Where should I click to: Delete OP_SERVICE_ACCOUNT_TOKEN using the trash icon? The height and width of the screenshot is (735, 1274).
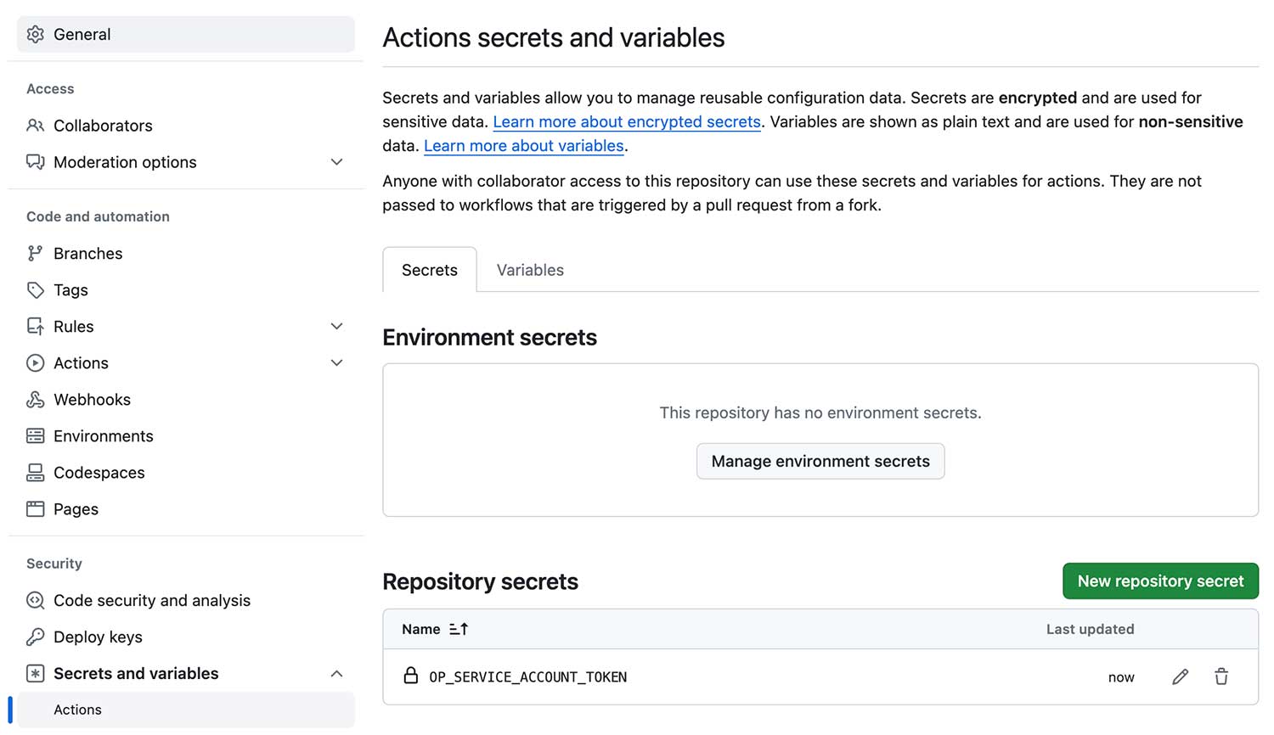(1221, 676)
